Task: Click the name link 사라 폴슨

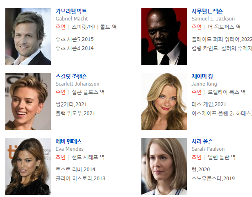Action: [202, 141]
